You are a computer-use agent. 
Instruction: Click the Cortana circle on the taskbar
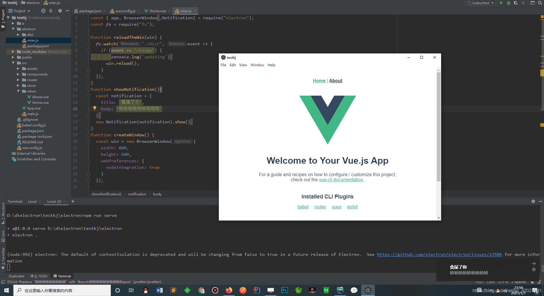118,290
